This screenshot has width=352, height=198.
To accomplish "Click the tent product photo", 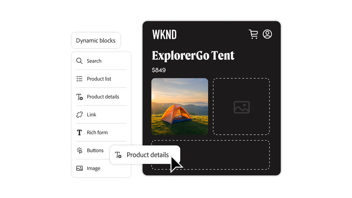I will coord(180,107).
